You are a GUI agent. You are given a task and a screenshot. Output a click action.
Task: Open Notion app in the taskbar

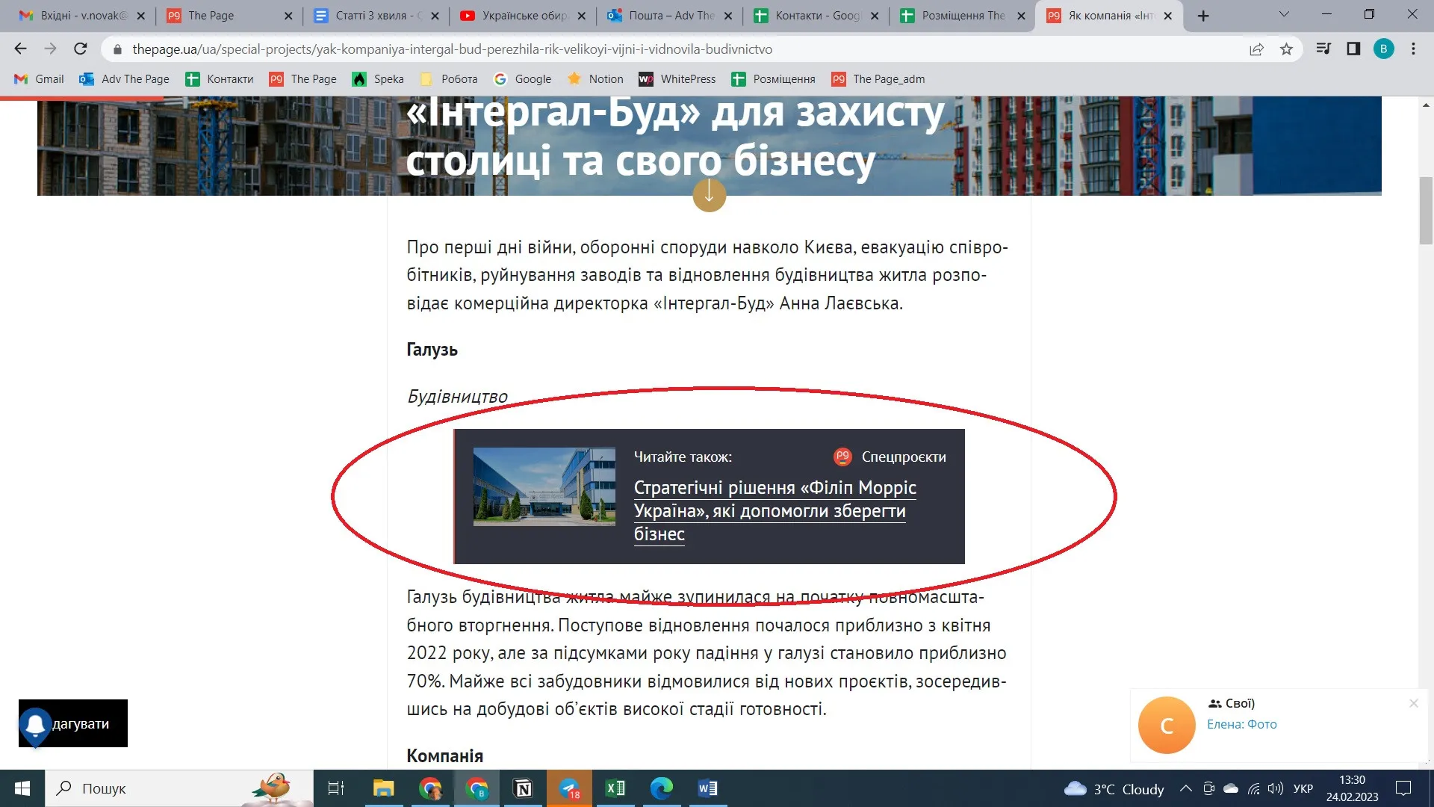tap(524, 788)
